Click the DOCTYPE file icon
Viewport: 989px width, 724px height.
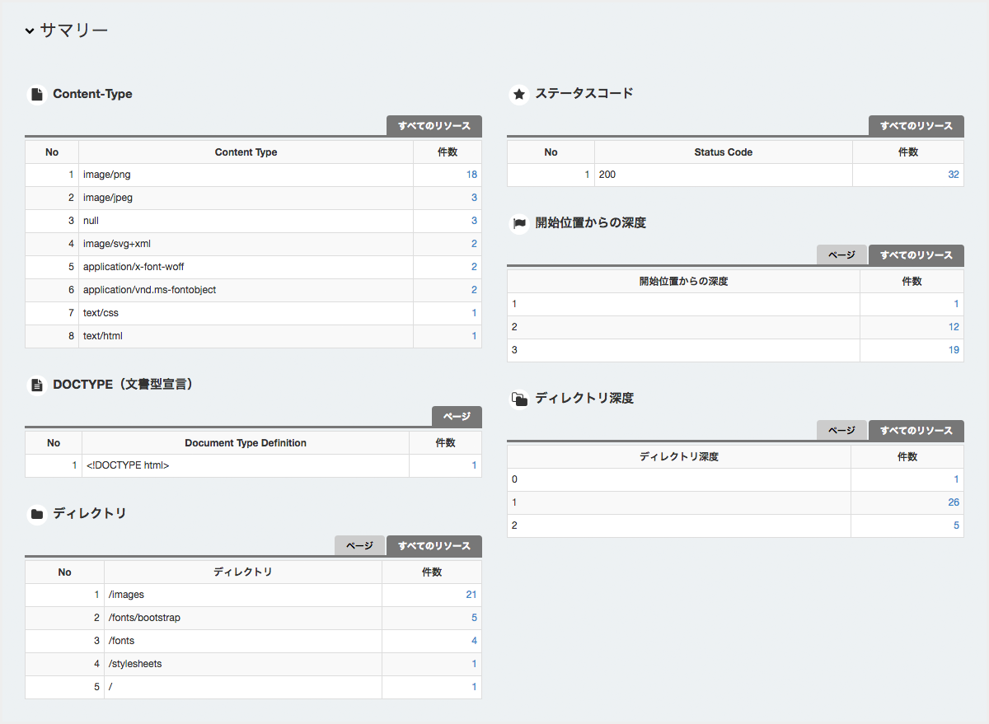[x=36, y=385]
